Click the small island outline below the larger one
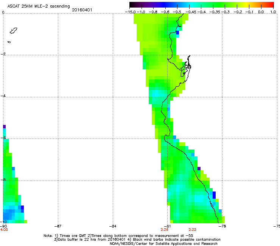Image resolution: width=280 pixels, height=246 pixels. click(x=9, y=42)
